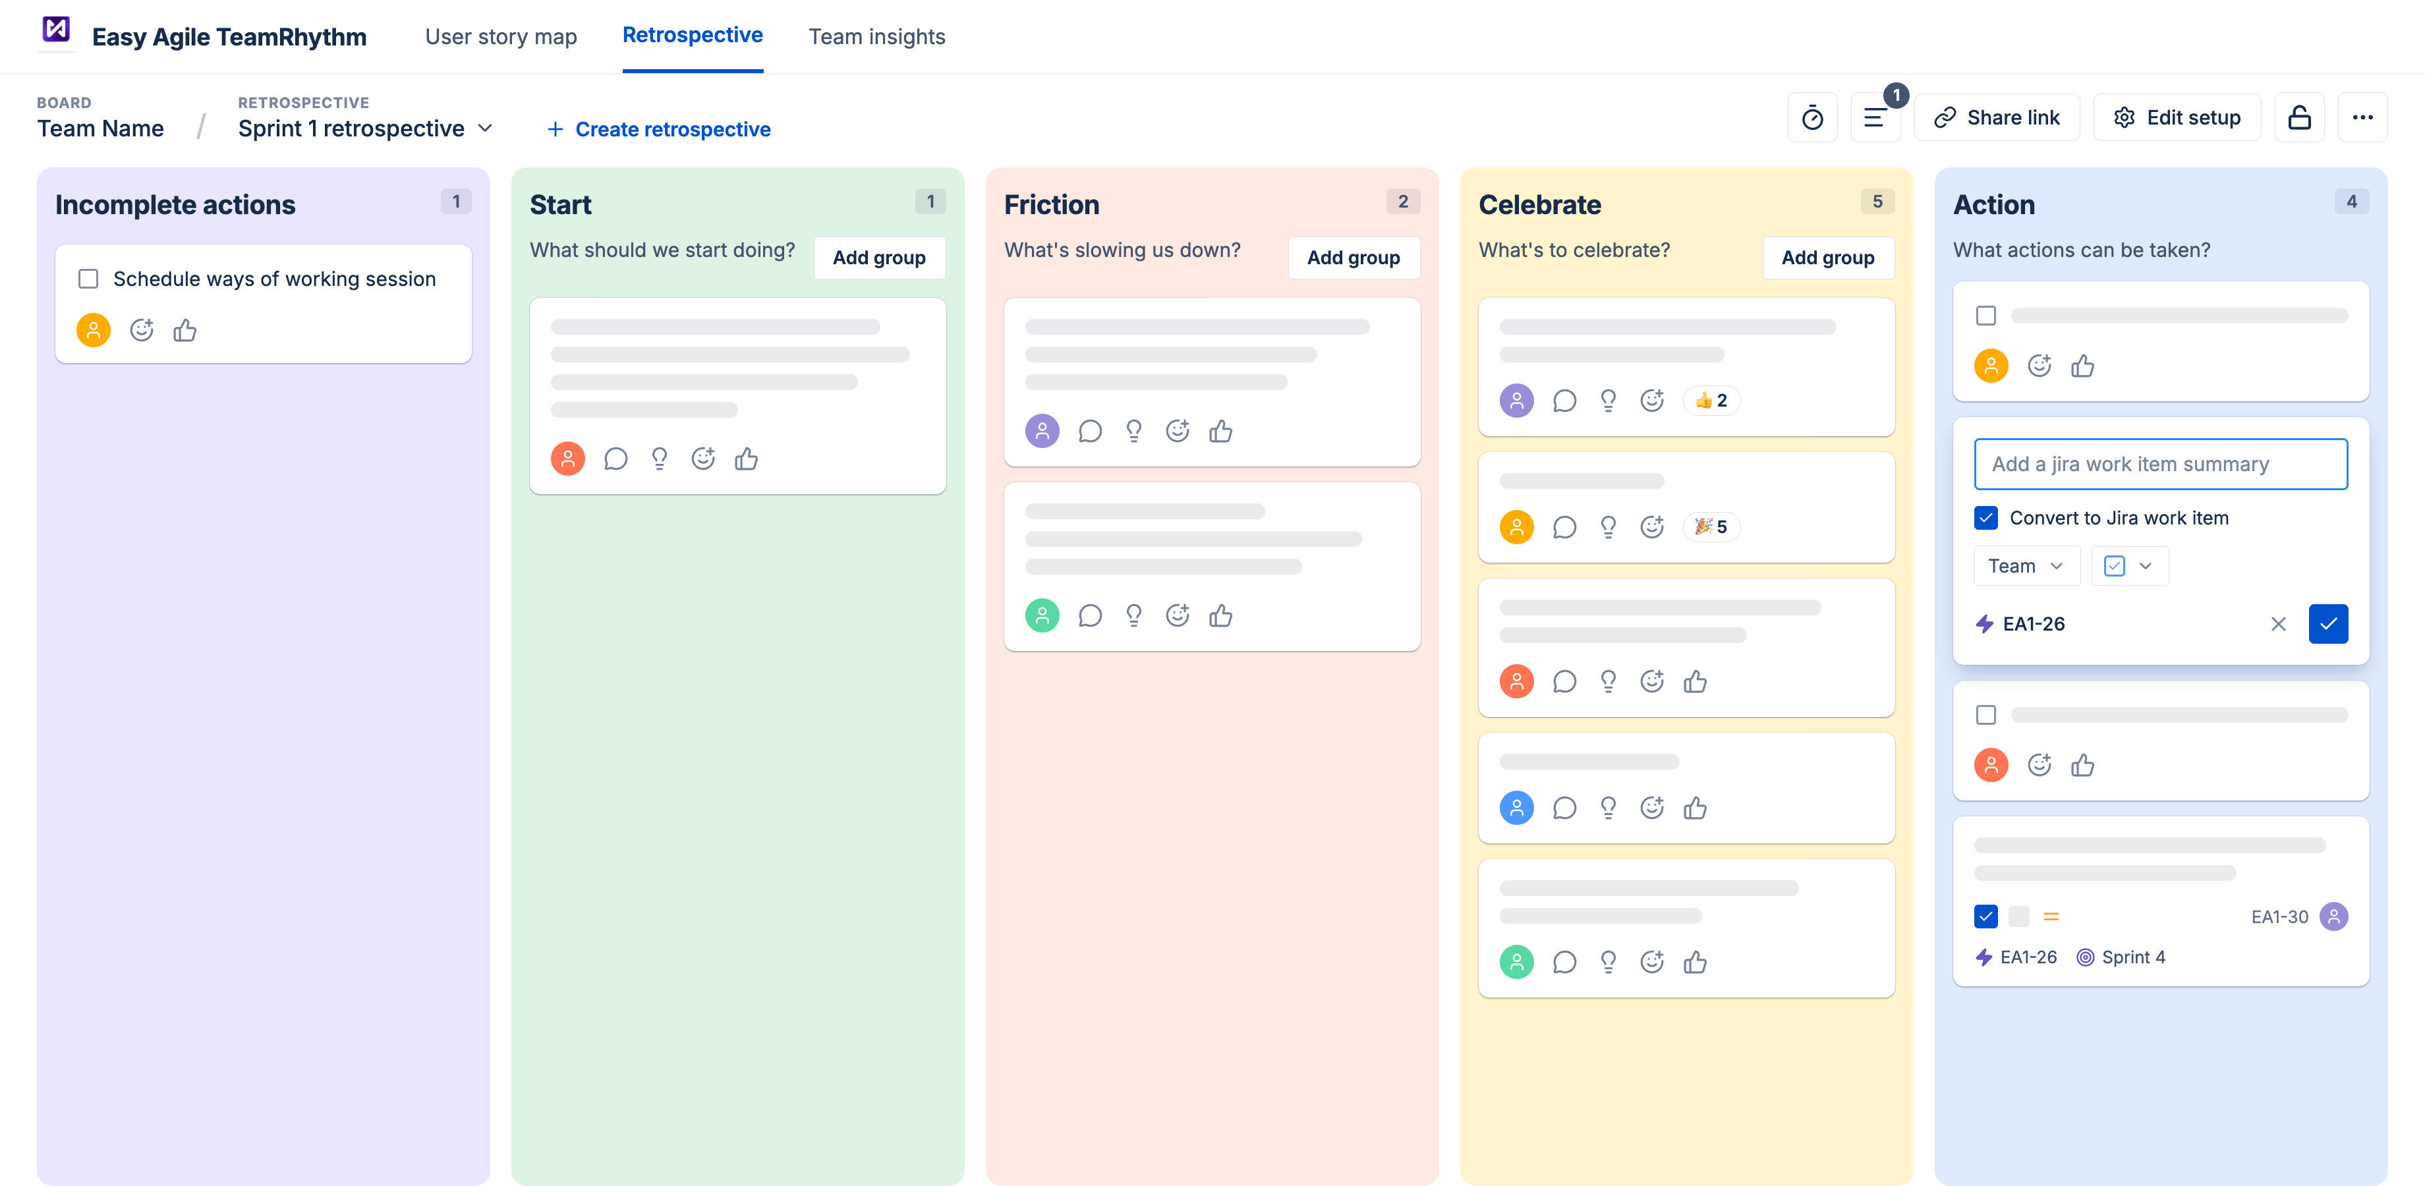This screenshot has height=1186, width=2425.
Task: Click lightbulb icon on second Celebrate card
Action: 1608,527
